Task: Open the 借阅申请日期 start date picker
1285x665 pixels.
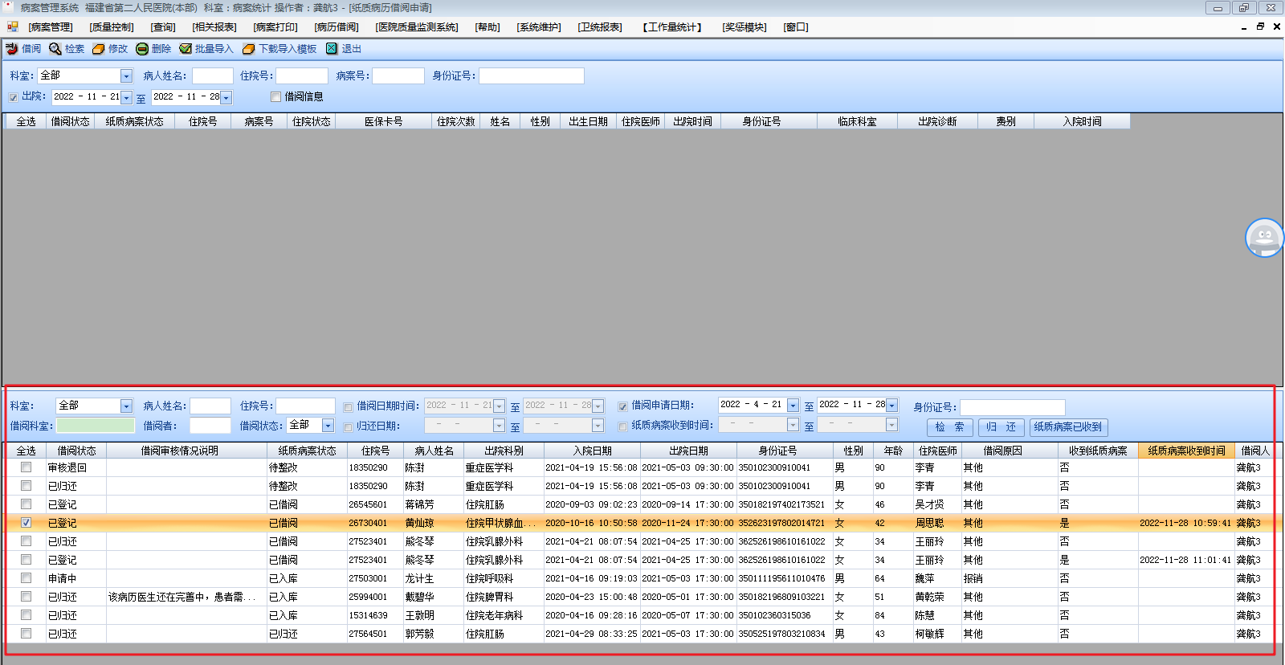Action: pyautogui.click(x=793, y=406)
